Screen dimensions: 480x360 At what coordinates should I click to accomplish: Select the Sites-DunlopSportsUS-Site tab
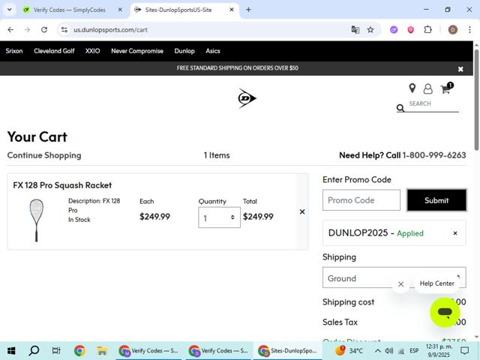(x=178, y=10)
